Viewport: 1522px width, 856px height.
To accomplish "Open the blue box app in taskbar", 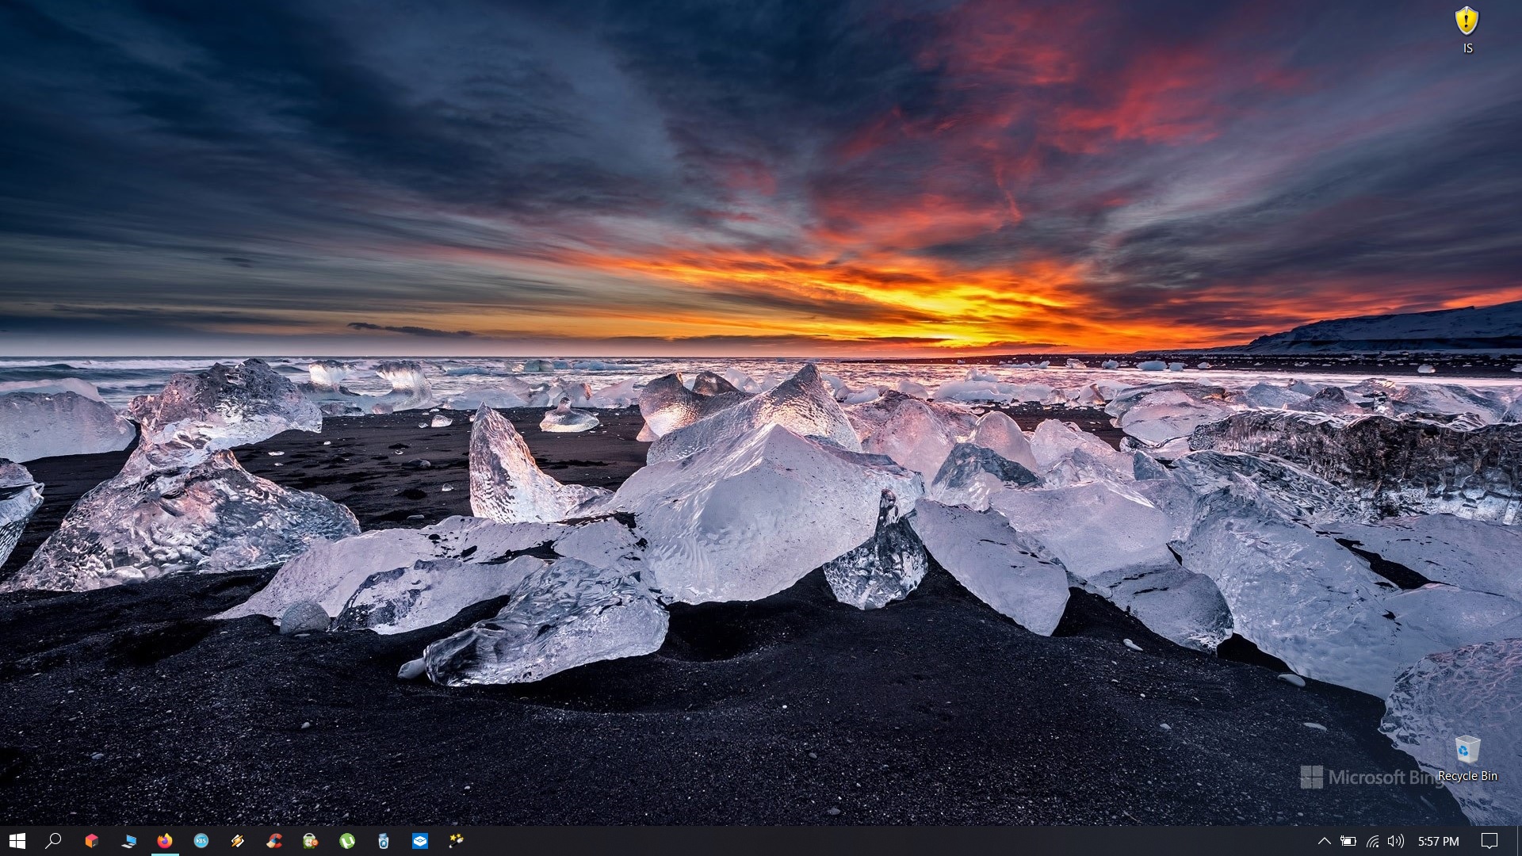I will (x=420, y=840).
